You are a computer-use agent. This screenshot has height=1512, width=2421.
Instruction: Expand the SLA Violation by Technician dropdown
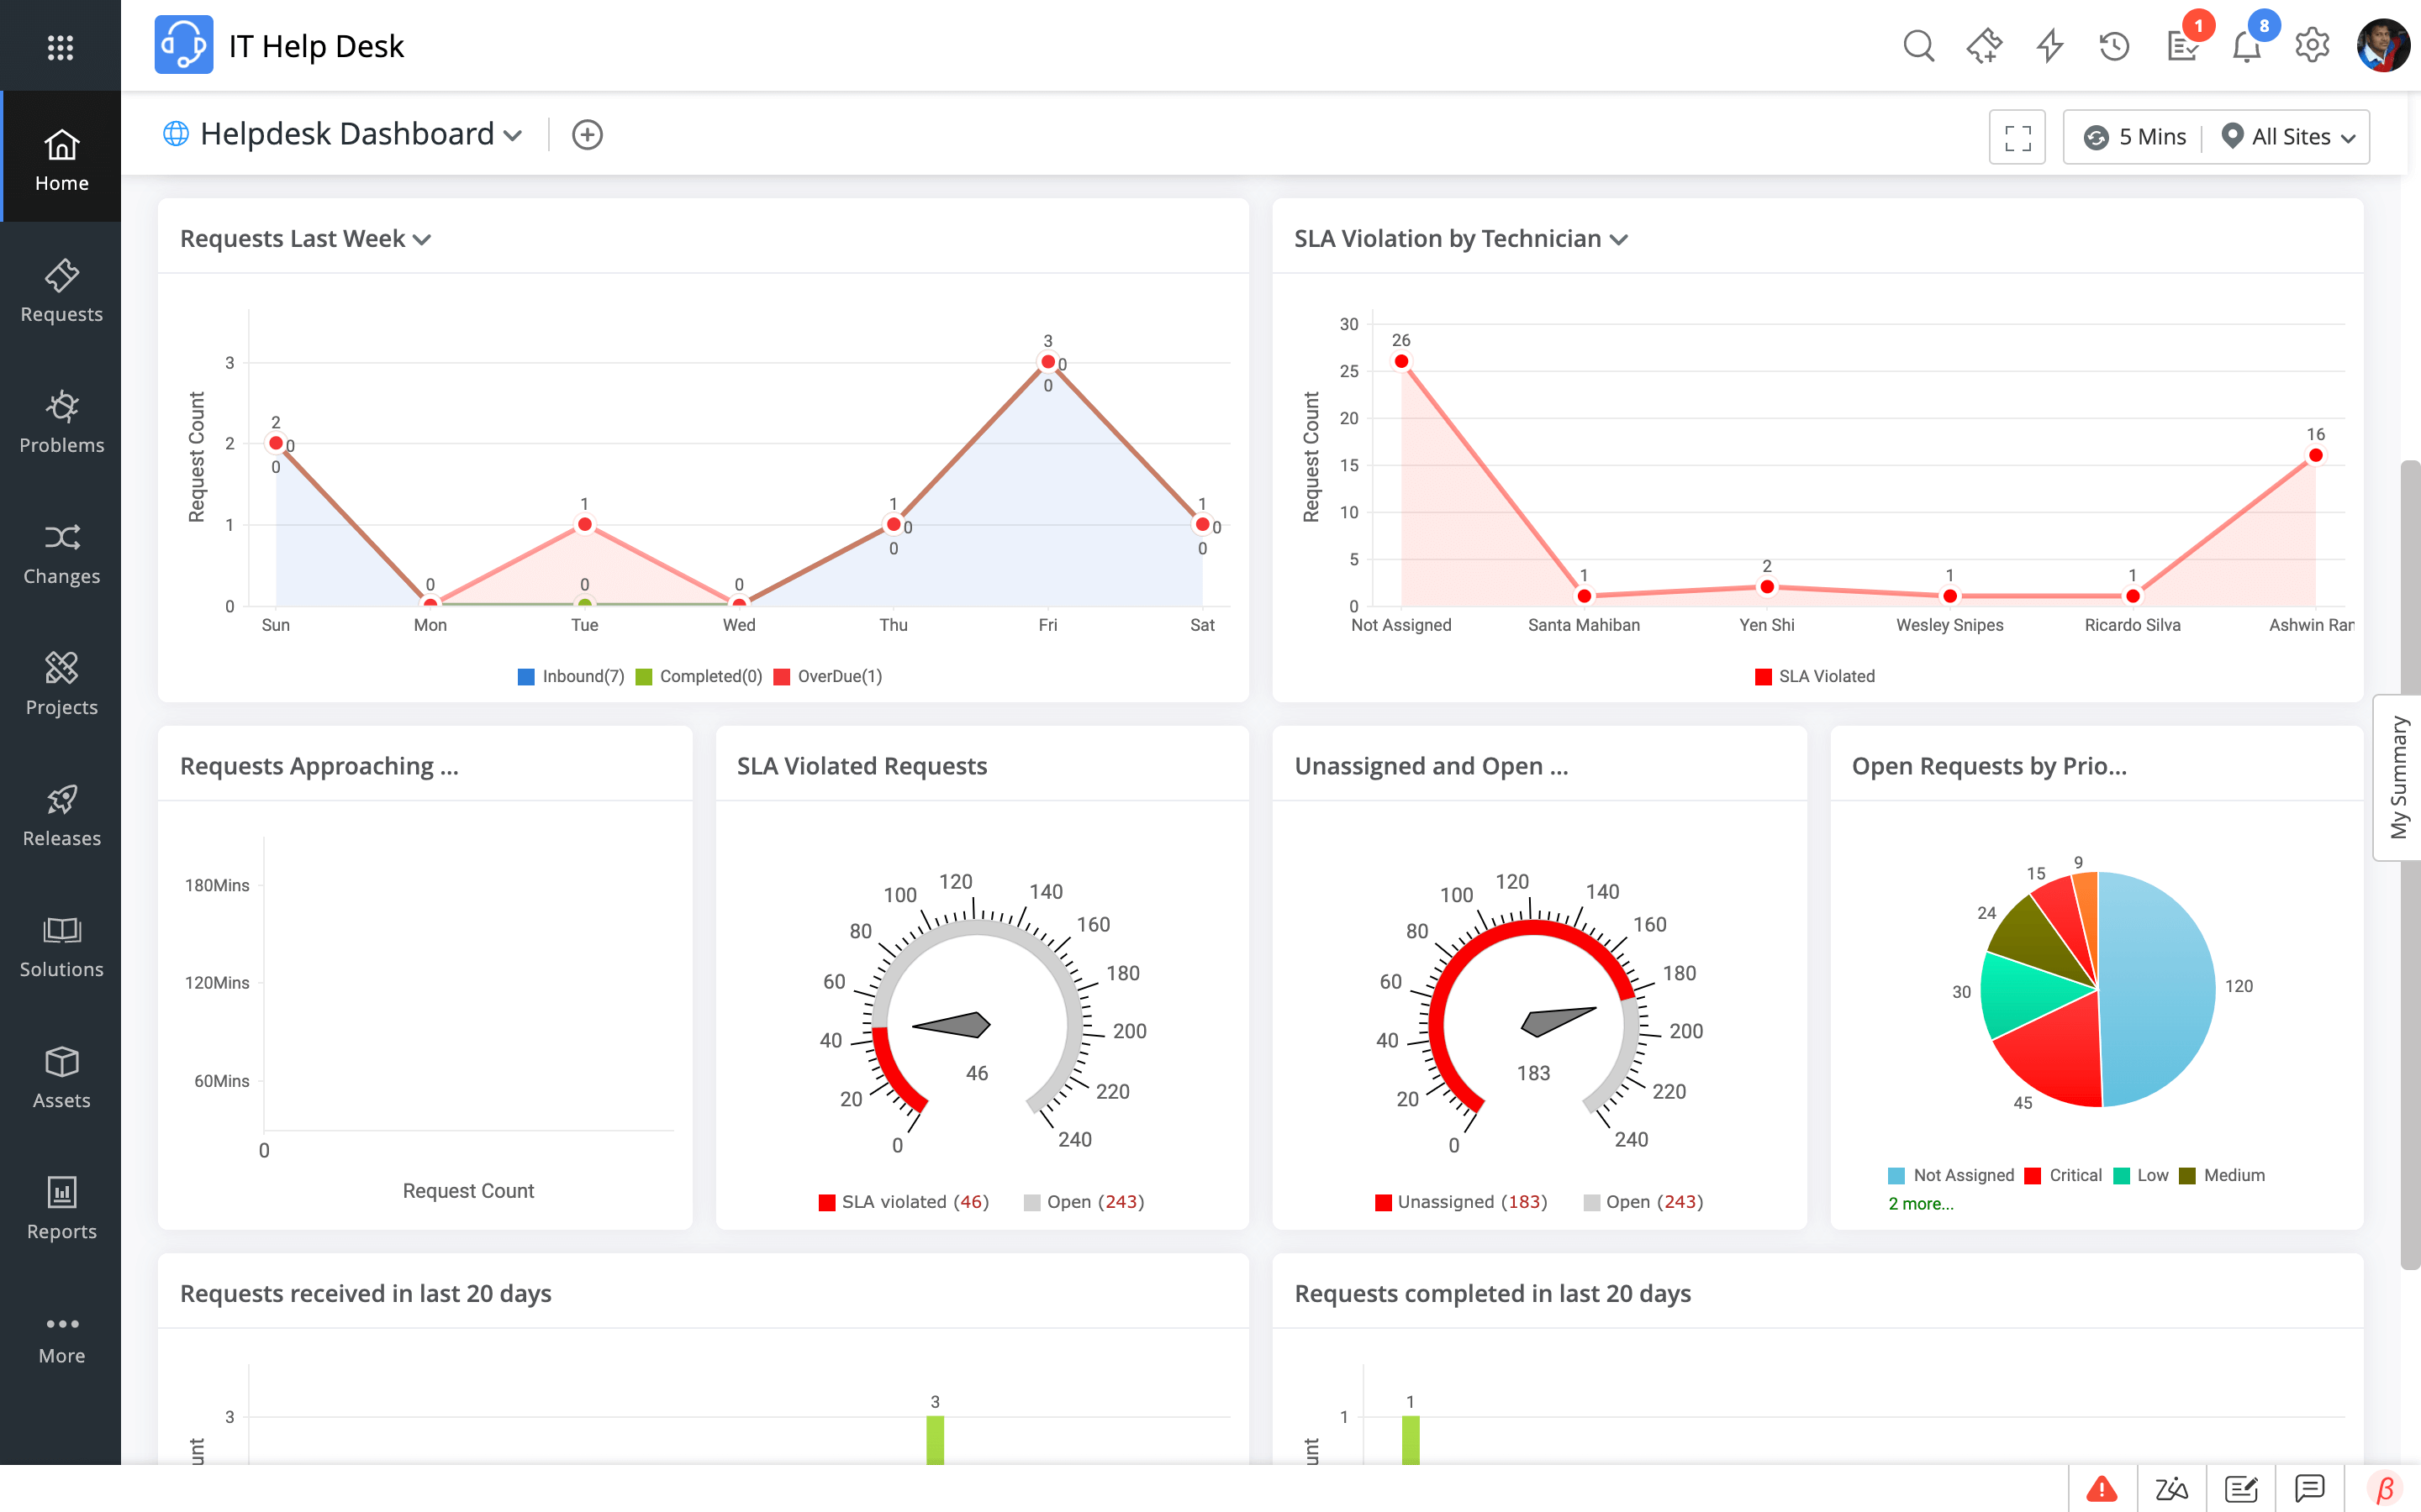tap(1619, 239)
